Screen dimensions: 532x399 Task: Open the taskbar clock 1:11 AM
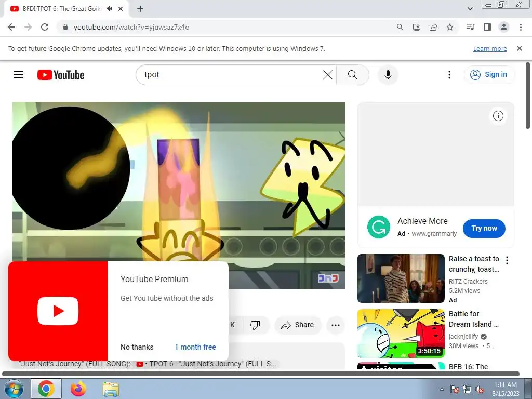click(506, 389)
